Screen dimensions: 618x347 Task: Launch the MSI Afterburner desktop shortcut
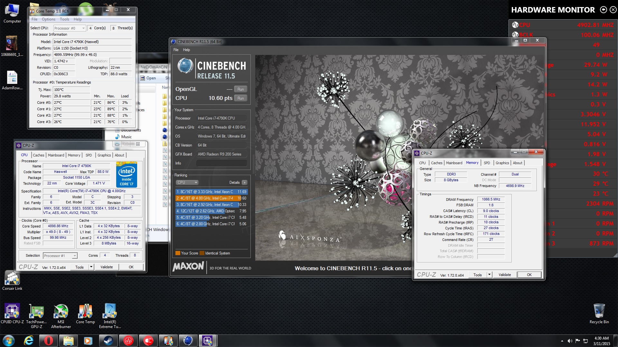coord(61,316)
